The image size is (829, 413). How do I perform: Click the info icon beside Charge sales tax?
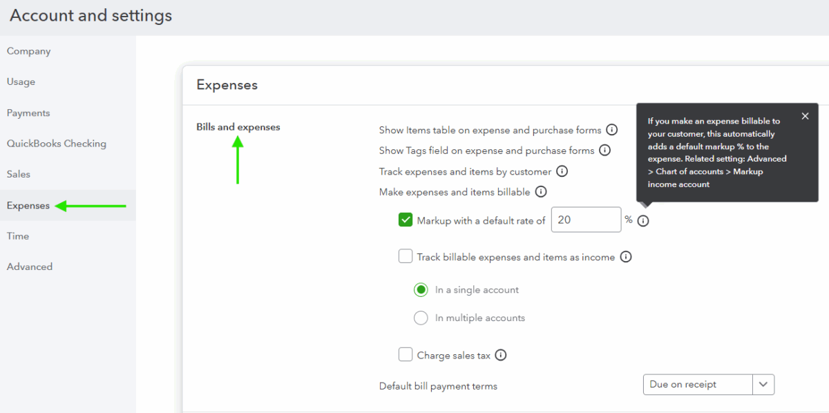click(x=501, y=354)
